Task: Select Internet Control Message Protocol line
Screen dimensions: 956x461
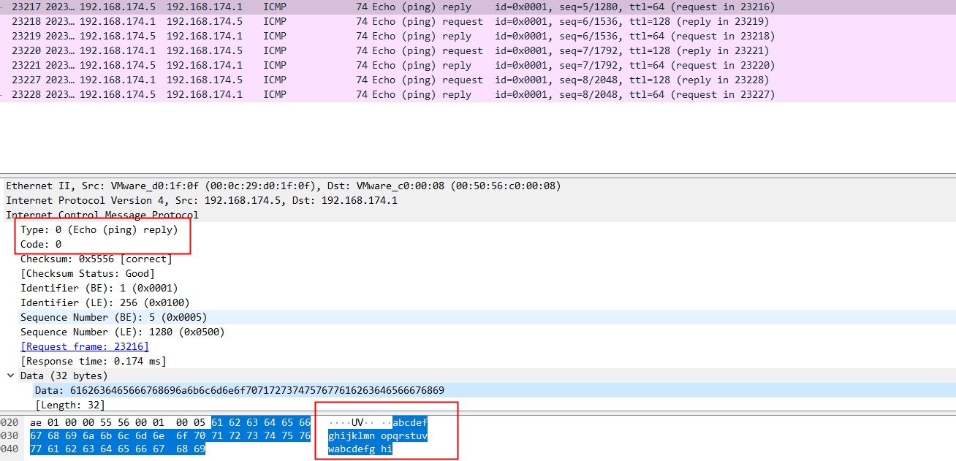Action: pos(102,215)
